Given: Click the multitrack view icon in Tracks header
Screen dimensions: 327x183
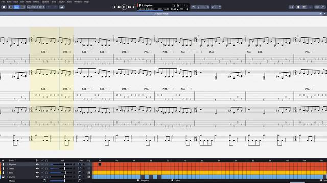Looking at the screenshot, I should (37, 161).
